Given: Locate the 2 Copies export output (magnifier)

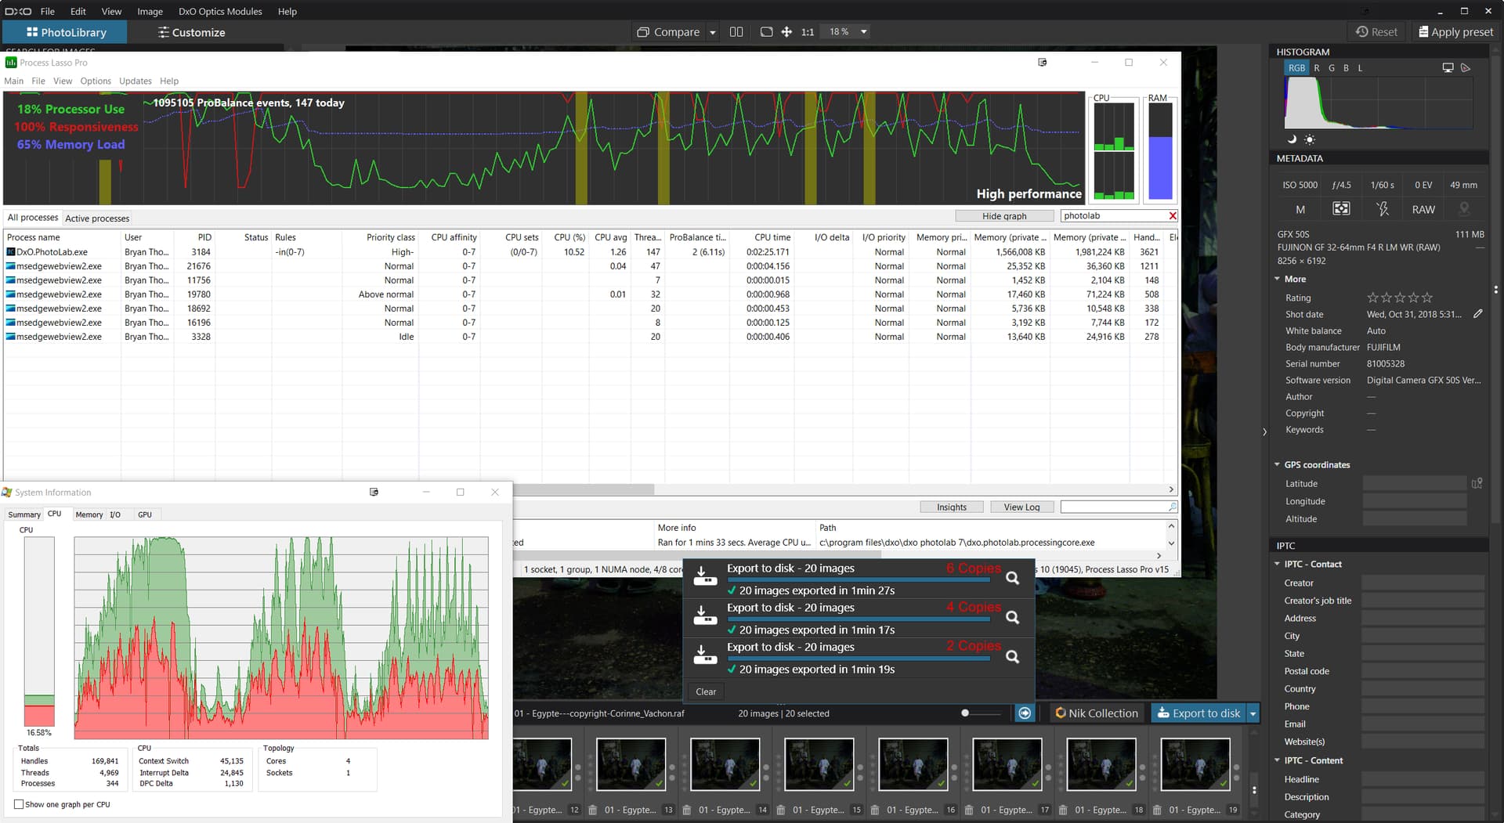Looking at the screenshot, I should [1012, 657].
